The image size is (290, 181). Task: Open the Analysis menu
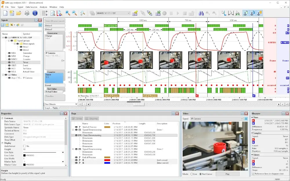click(x=43, y=7)
